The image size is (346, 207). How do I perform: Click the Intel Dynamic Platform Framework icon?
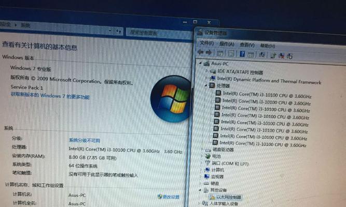click(x=213, y=78)
